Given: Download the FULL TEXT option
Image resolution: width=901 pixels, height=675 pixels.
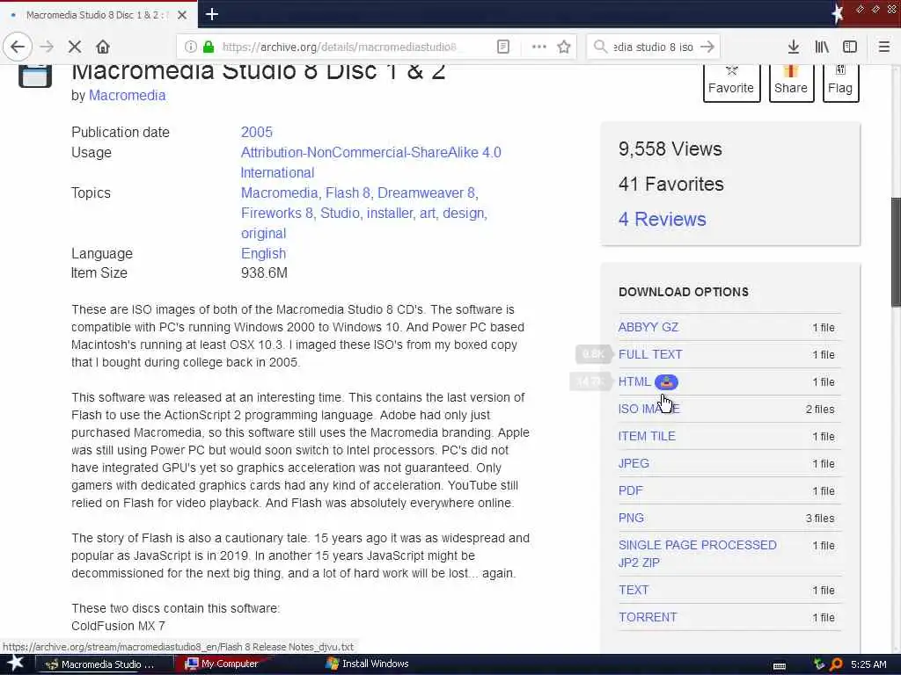Looking at the screenshot, I should [650, 354].
